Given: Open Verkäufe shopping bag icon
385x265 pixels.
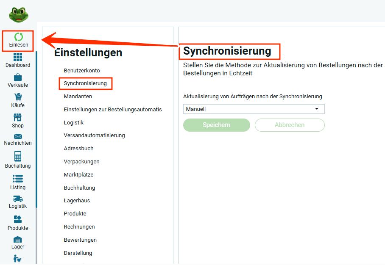Looking at the screenshot, I should click(18, 77).
